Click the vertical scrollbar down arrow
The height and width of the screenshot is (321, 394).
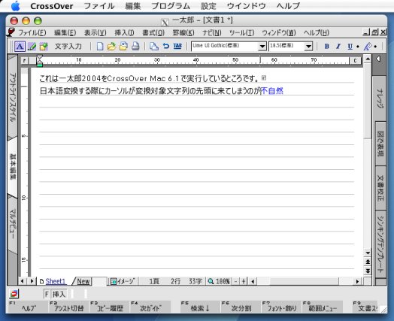coord(368,253)
